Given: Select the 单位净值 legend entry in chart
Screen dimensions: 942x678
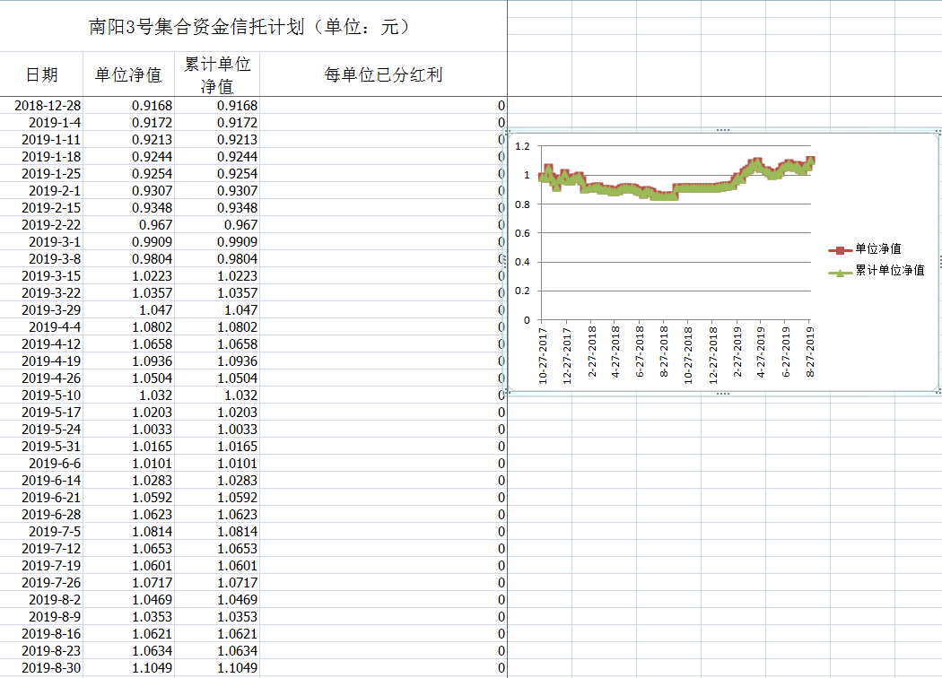Looking at the screenshot, I should (x=865, y=249).
